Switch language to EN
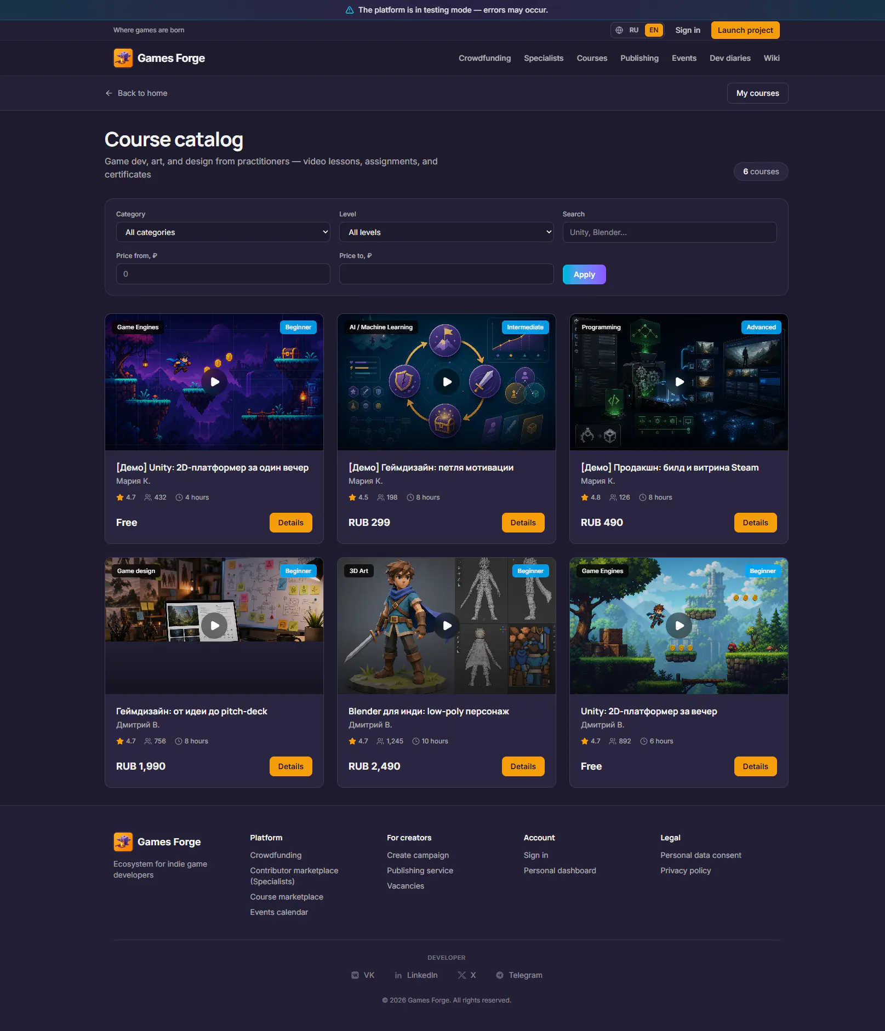Screen dimensions: 885x1031 point(654,30)
